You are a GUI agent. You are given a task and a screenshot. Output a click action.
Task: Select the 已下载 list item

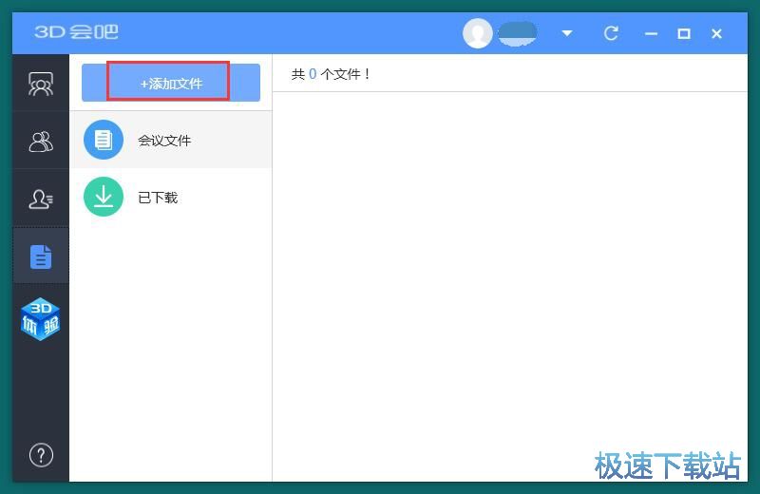(x=171, y=198)
